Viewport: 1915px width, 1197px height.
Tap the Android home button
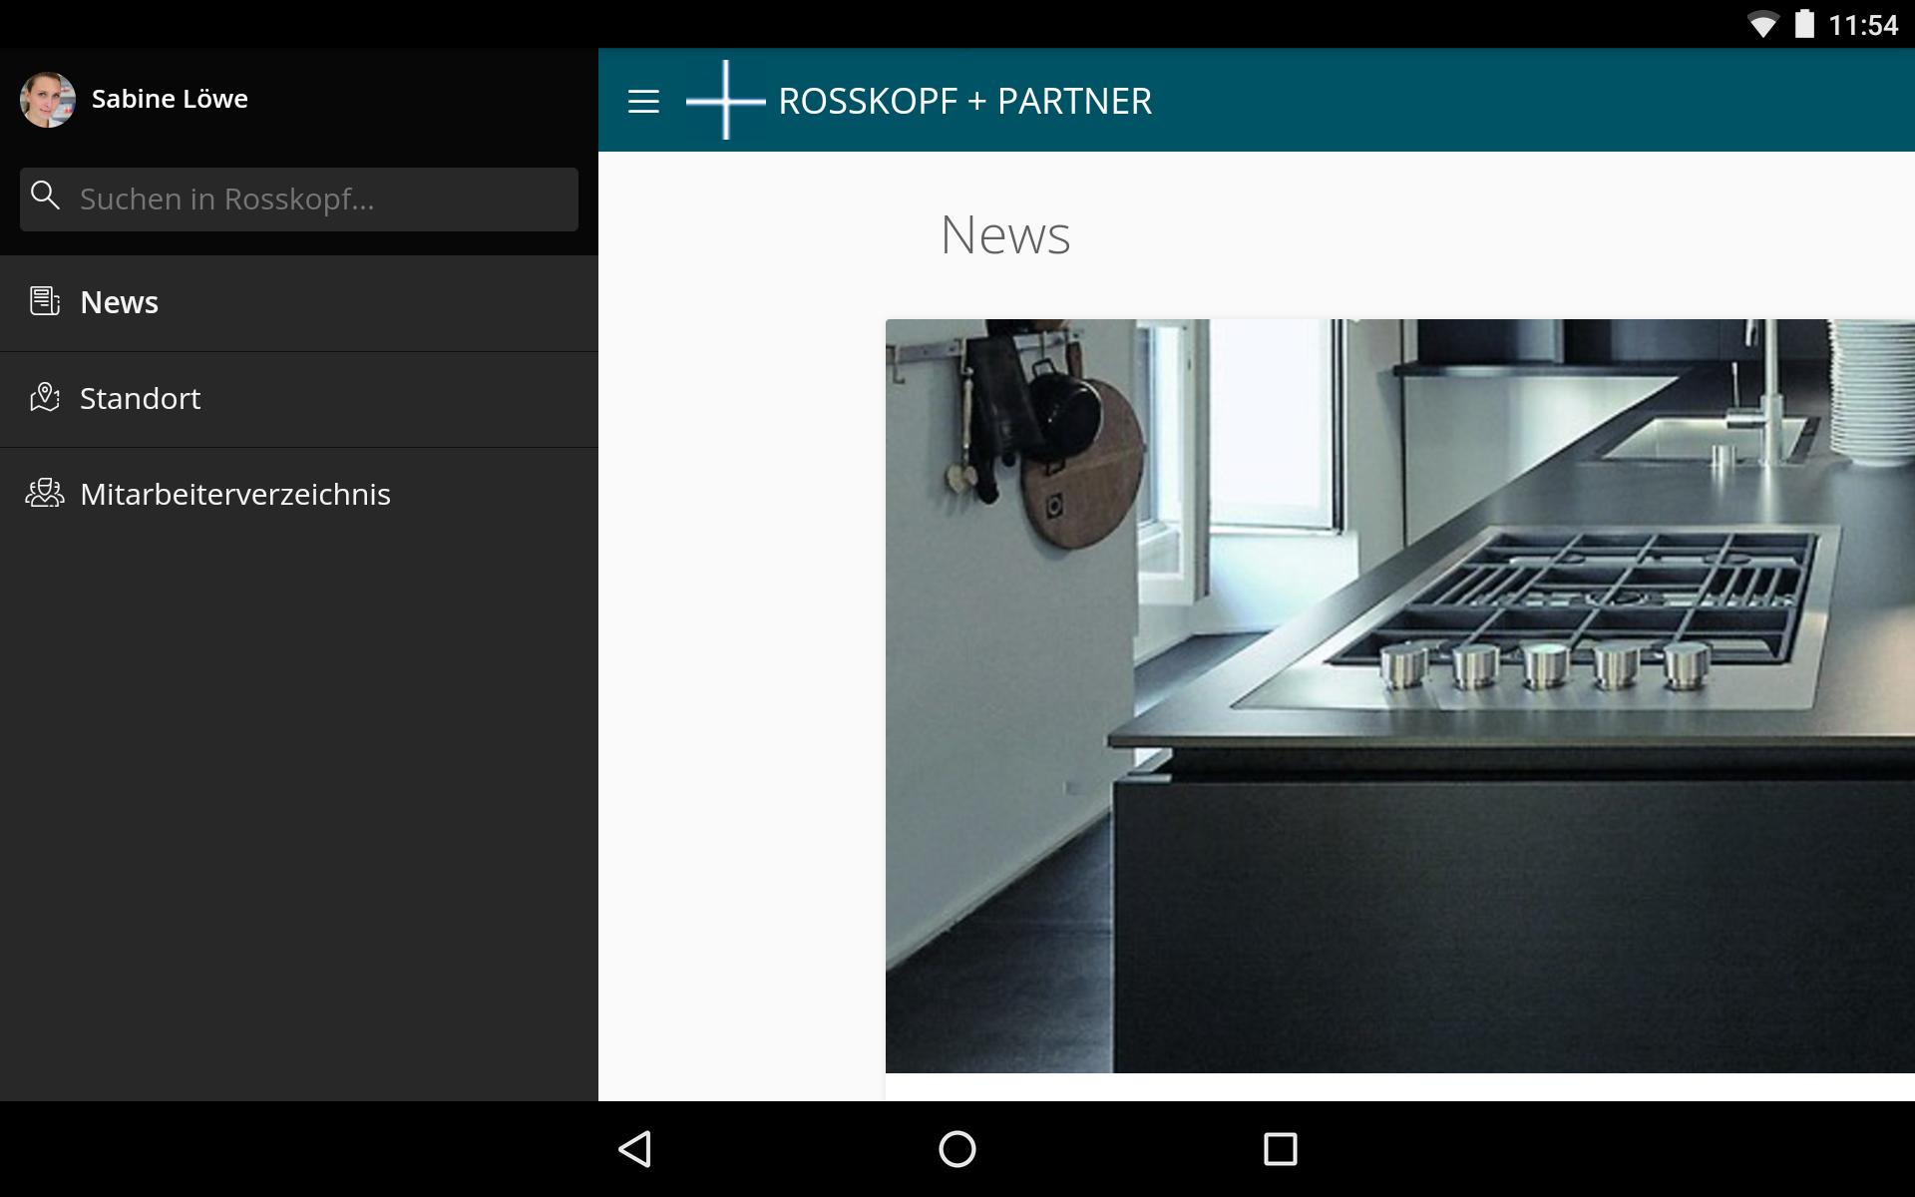[957, 1149]
